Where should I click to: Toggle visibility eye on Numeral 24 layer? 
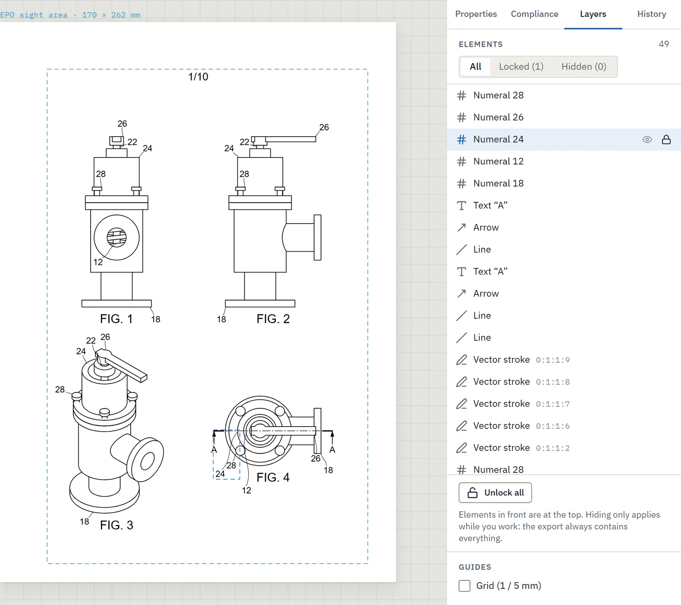pyautogui.click(x=647, y=140)
